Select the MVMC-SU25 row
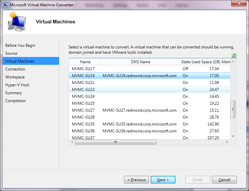The height and width of the screenshot is (191, 249). (150, 103)
